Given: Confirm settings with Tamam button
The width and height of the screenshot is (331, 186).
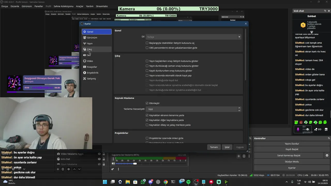Looking at the screenshot, I should tap(214, 147).
